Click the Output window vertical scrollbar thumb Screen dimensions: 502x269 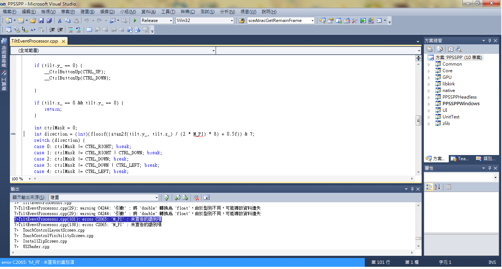(x=418, y=238)
